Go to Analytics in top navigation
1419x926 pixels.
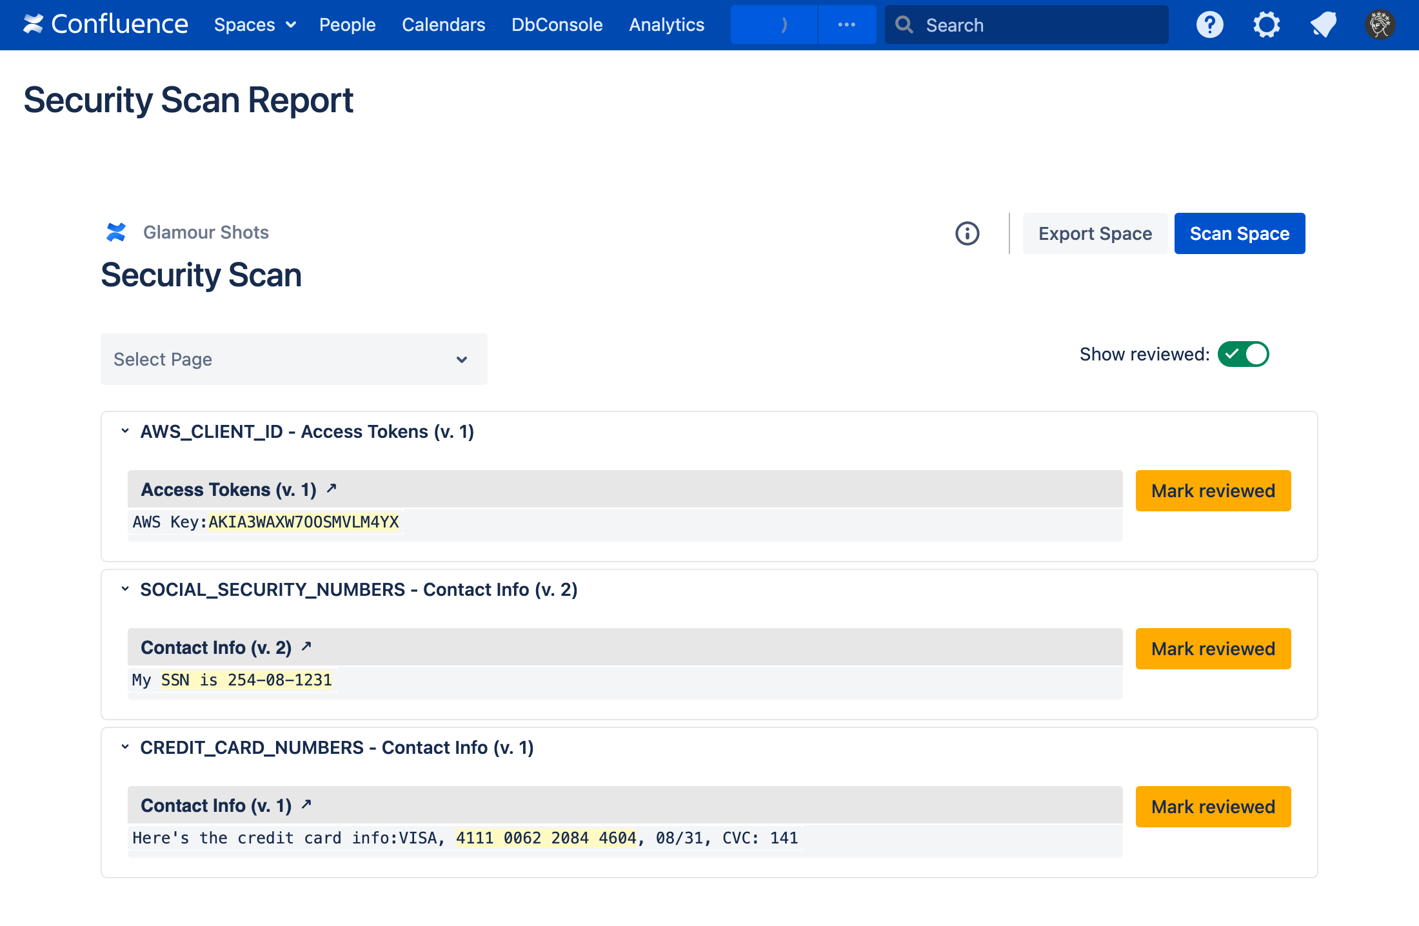click(x=666, y=25)
